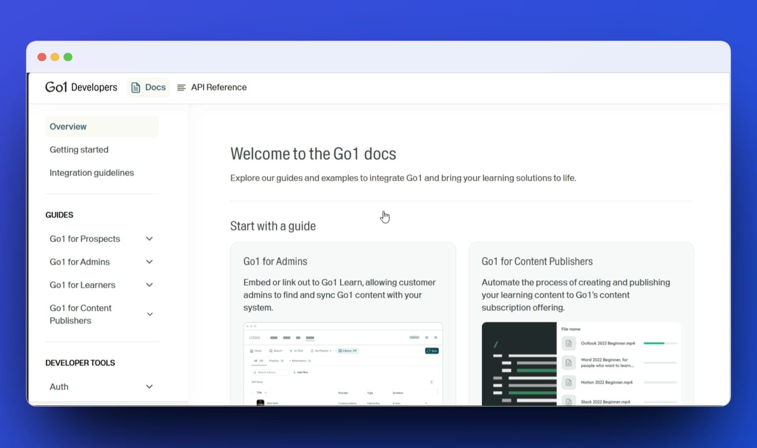Open Go1 for Learners sidebar item

coord(83,285)
